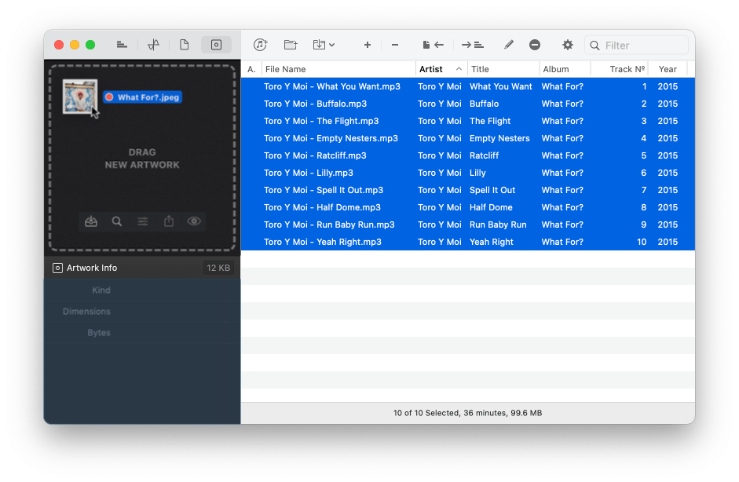The height and width of the screenshot is (482, 739).
Task: Open the import dropdown menu
Action: [324, 45]
